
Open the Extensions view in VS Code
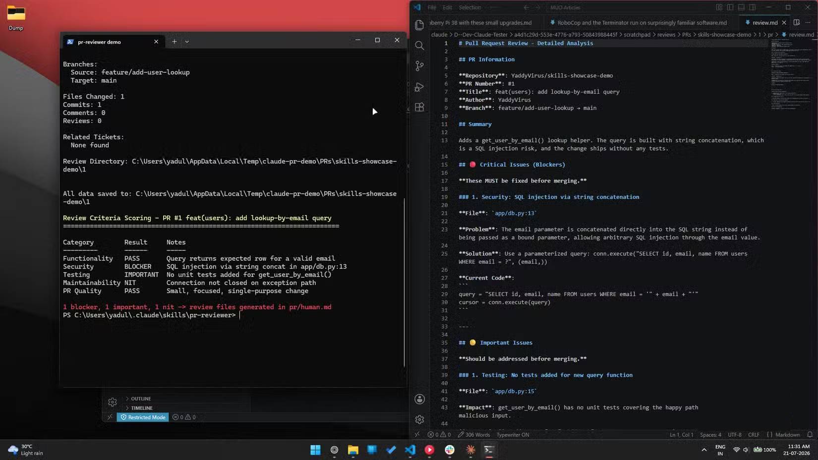419,107
